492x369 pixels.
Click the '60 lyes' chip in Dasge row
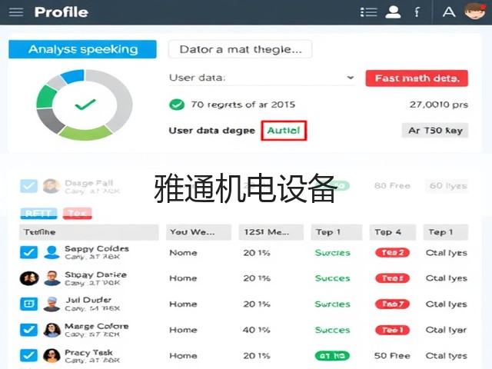[x=447, y=186]
